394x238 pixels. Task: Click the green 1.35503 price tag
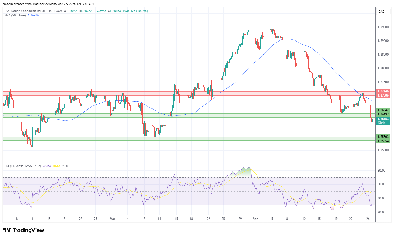[383, 137]
